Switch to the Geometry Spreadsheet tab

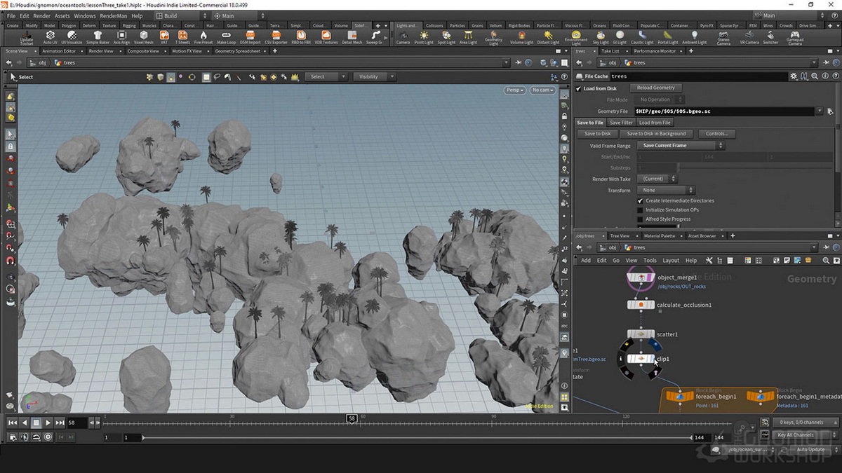(237, 51)
